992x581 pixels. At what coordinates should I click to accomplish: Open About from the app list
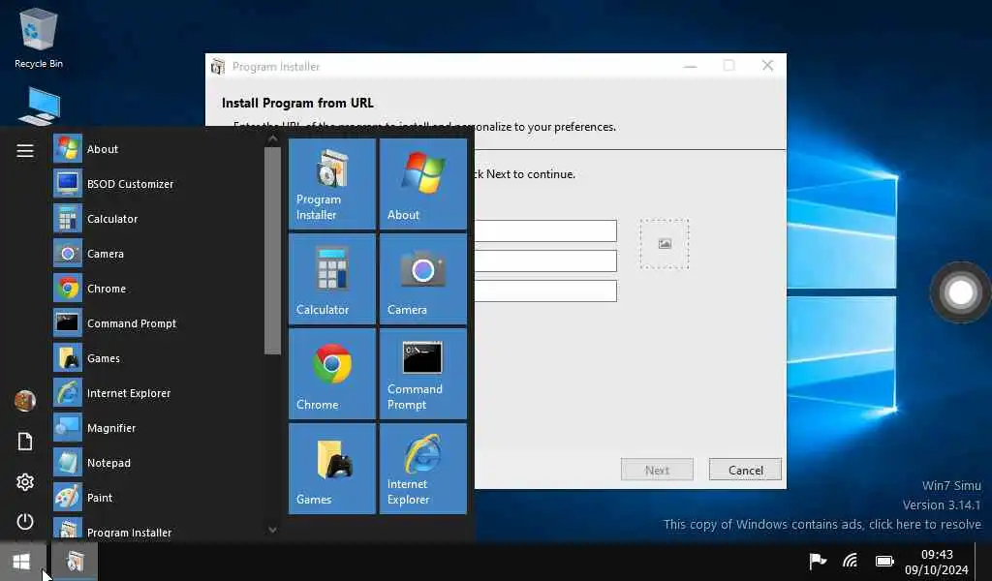155,149
